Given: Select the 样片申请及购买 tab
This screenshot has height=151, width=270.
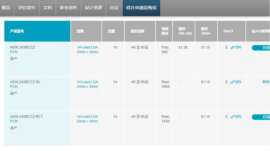Looking at the screenshot, I should [x=141, y=8].
